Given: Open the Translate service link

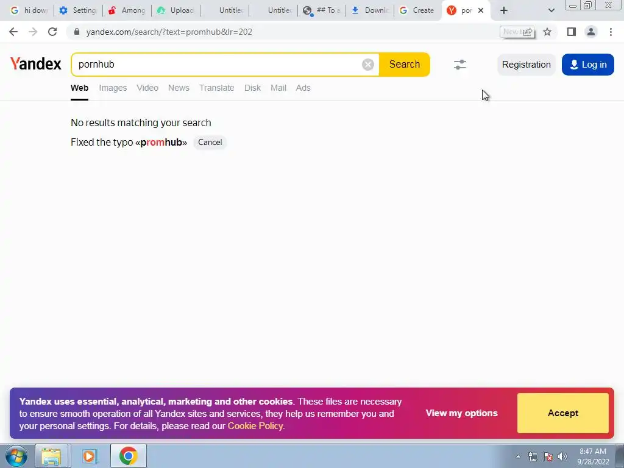Looking at the screenshot, I should [217, 88].
